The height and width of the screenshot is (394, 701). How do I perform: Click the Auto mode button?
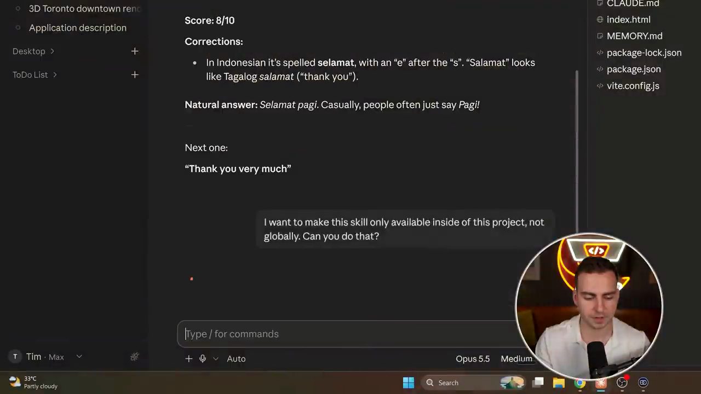[x=236, y=358]
